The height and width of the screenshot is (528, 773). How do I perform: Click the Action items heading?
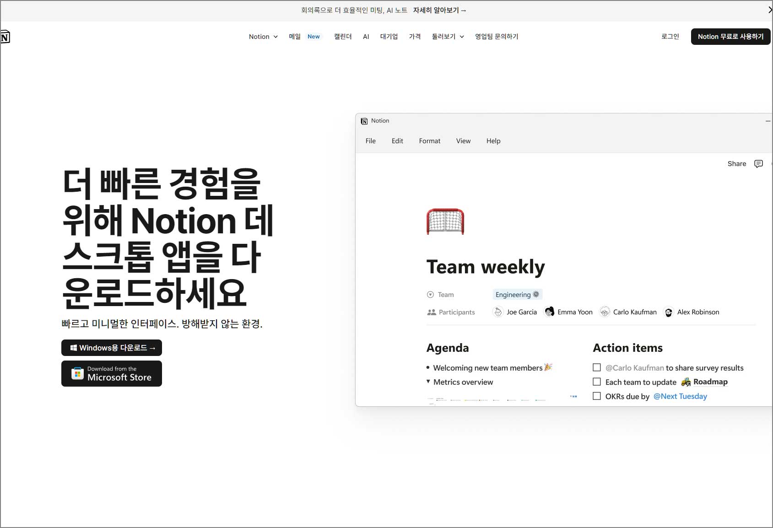(x=627, y=348)
